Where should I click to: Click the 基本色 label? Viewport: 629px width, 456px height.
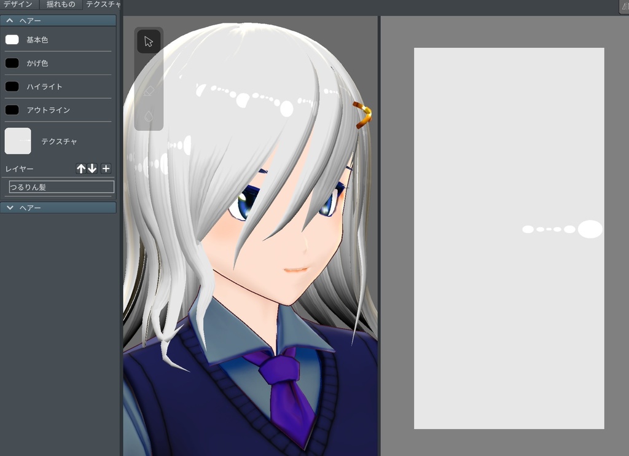coord(37,40)
